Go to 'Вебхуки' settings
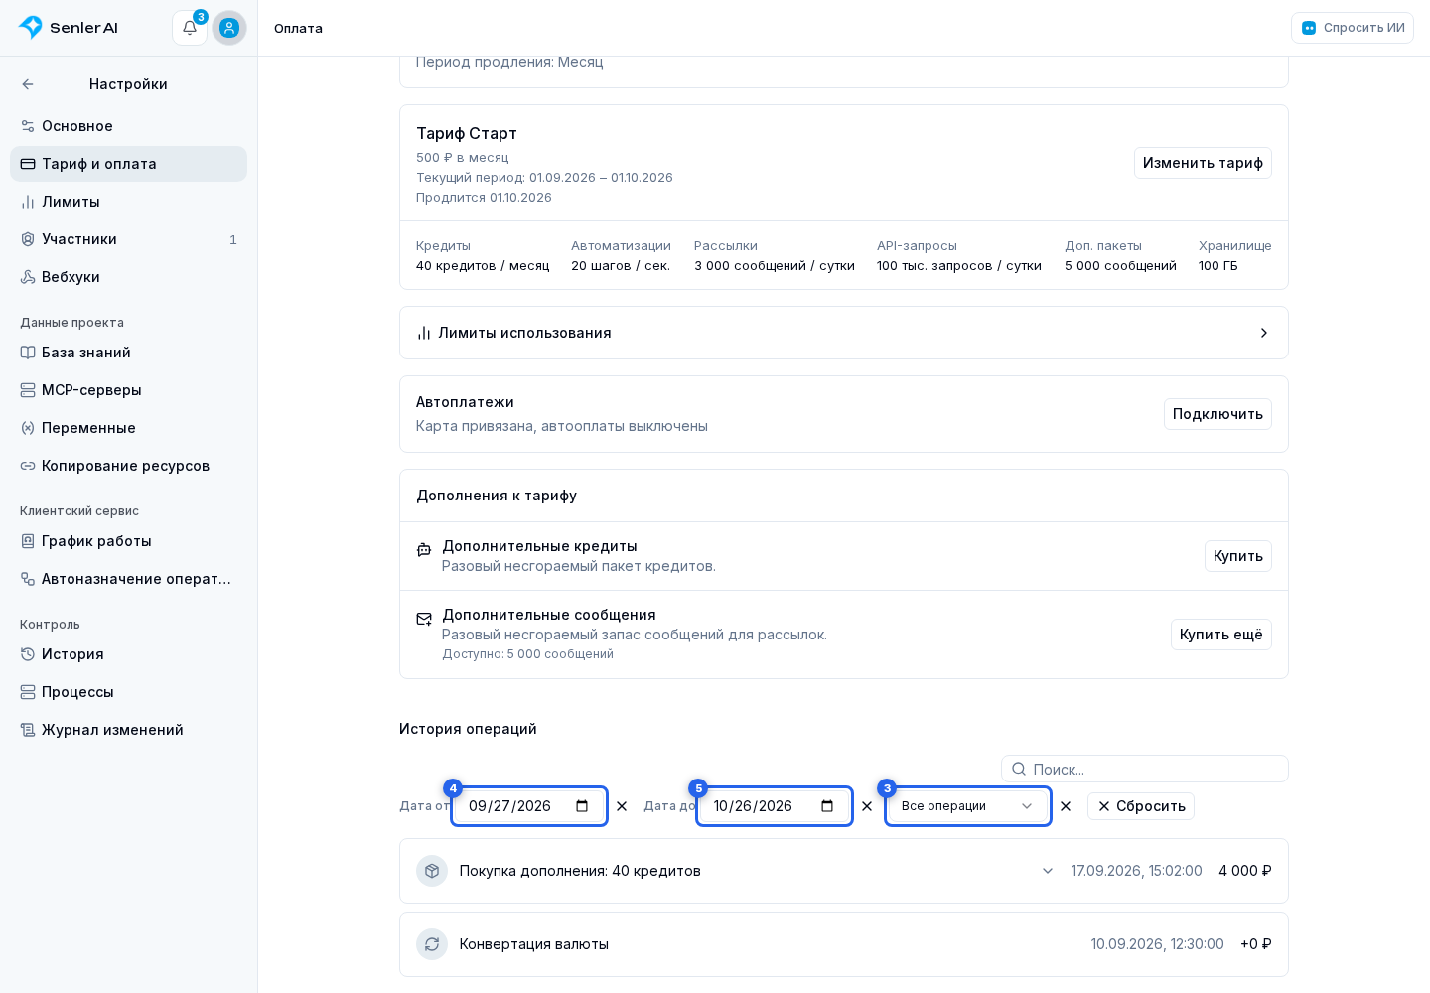The image size is (1430, 993). [x=128, y=277]
